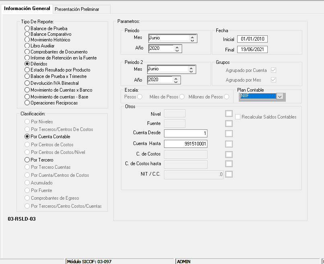Change the Periodo Mes spinner
The width and height of the screenshot is (324, 264).
192,39
